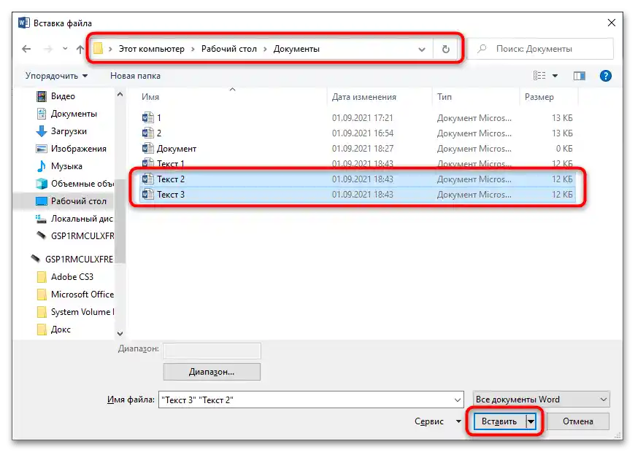Select 'Этот компьютер' in the address path

coord(152,49)
